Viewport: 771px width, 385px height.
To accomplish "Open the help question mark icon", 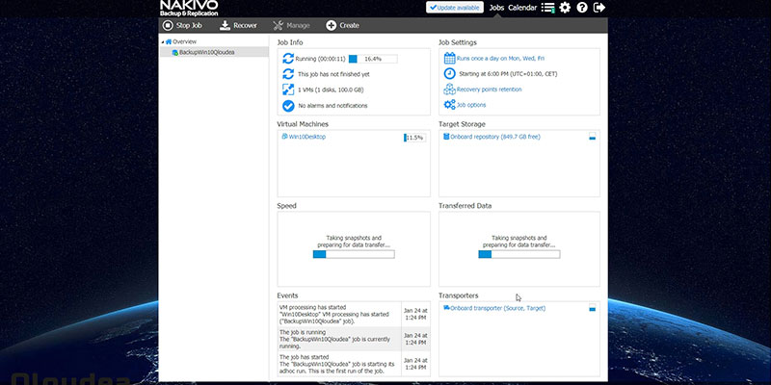I will 582,8.
